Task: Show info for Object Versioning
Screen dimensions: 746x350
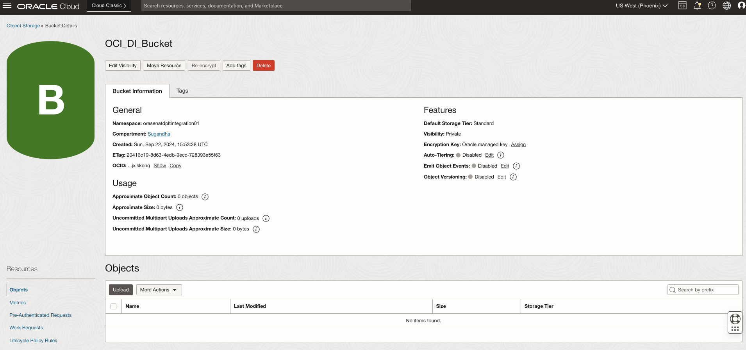Action: (513, 177)
